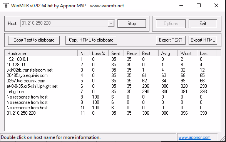Click the Nr column header
Screen dimensions: 226x142
coord(84,53)
